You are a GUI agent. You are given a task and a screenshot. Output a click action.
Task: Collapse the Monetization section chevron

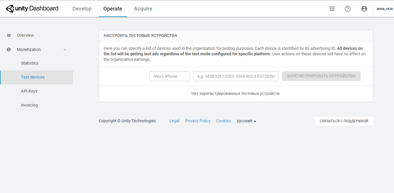[x=65, y=49]
